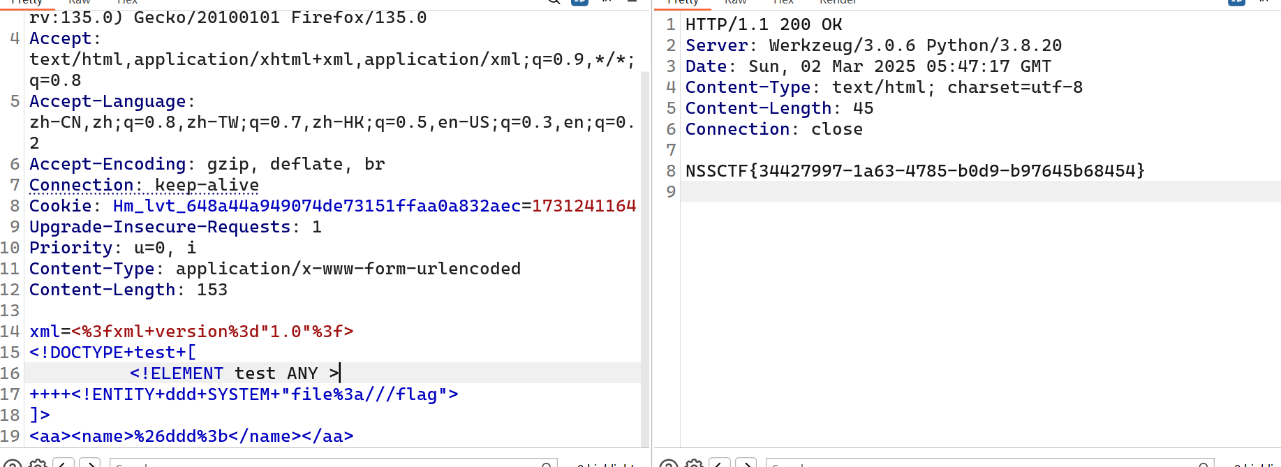Open request panel settings gear
This screenshot has height=467, width=1281.
point(38,464)
